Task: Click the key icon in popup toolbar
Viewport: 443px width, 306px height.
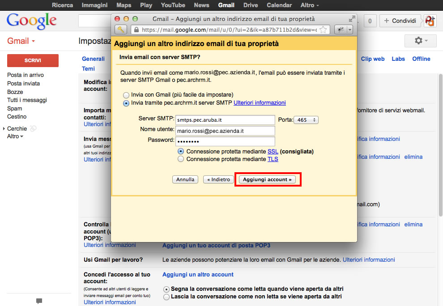Action: [121, 30]
